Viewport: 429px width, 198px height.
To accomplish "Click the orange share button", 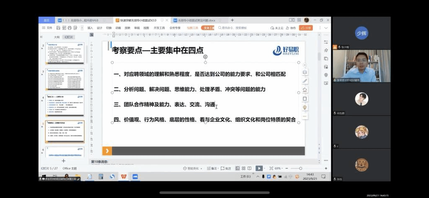I will click(x=306, y=28).
